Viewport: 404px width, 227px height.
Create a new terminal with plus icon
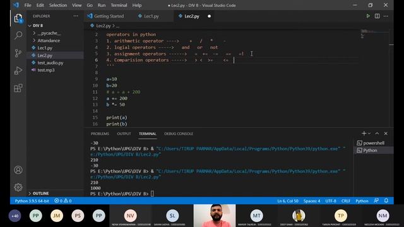pyautogui.click(x=364, y=133)
